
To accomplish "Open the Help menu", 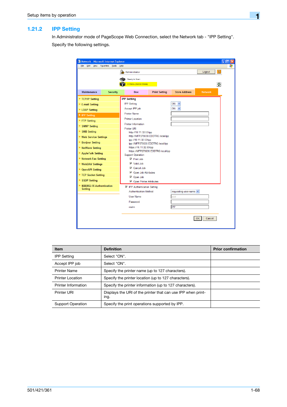I will pyautogui.click(x=121, y=66).
